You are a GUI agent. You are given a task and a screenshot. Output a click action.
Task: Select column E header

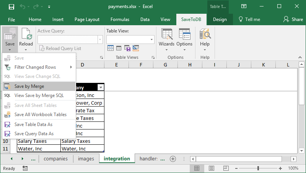[116, 65]
